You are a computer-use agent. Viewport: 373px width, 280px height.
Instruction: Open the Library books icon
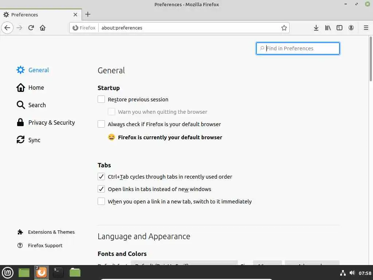[328, 28]
